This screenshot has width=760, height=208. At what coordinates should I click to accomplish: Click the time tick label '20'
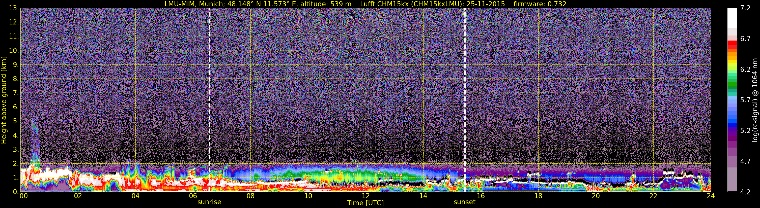[x=596, y=196]
